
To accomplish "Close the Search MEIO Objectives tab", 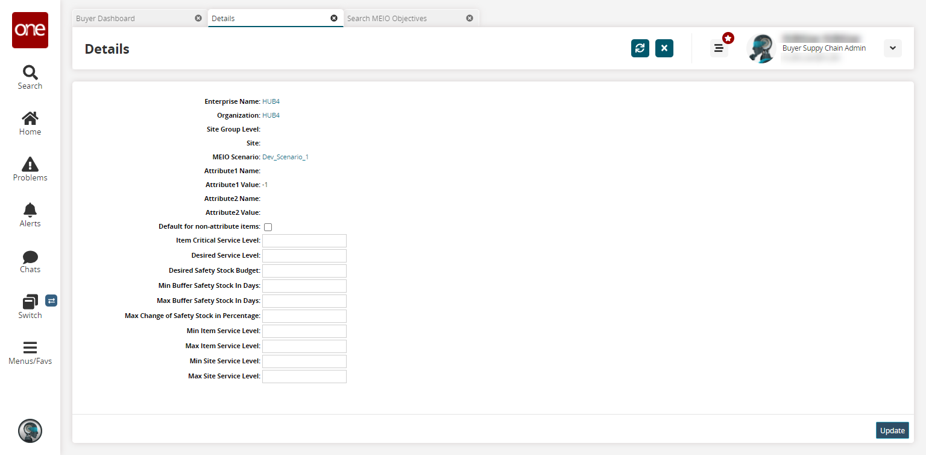I will pyautogui.click(x=470, y=18).
